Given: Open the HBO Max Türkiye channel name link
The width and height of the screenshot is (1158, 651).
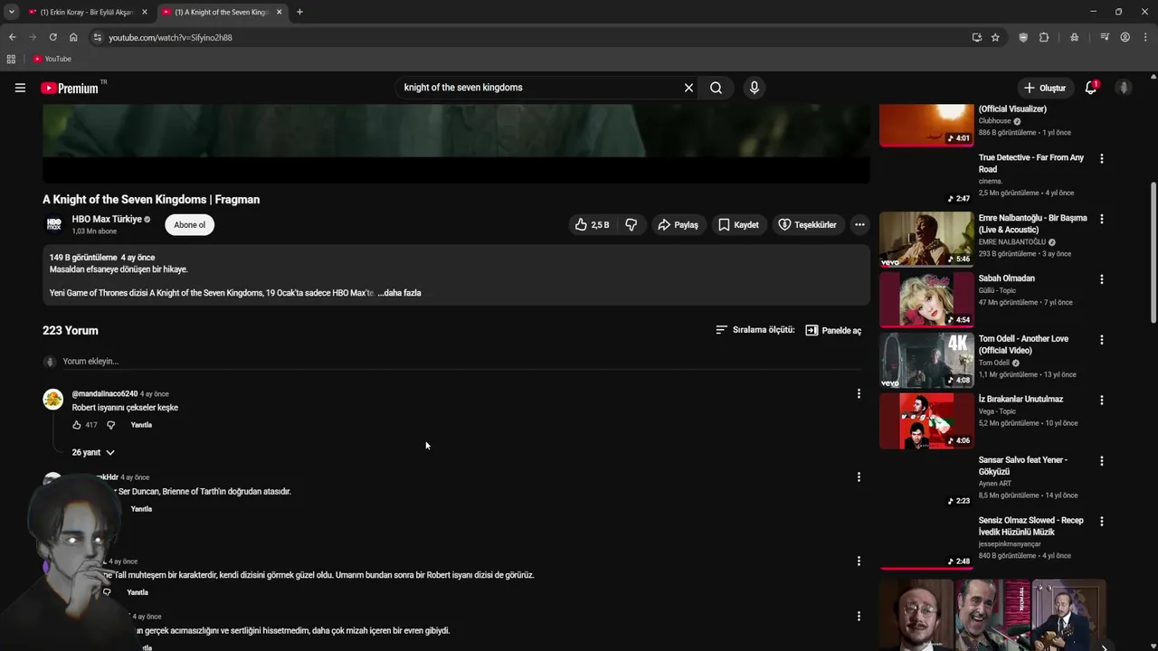Looking at the screenshot, I should tap(107, 219).
